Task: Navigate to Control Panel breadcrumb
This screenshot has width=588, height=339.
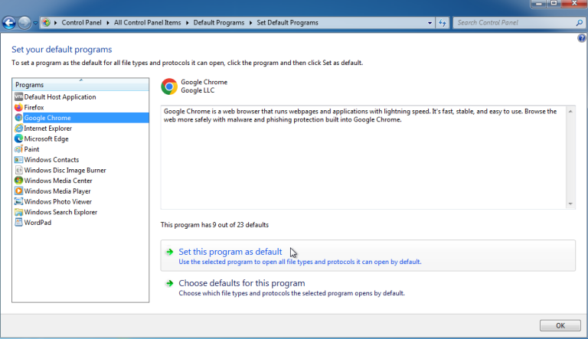Action: (x=83, y=23)
